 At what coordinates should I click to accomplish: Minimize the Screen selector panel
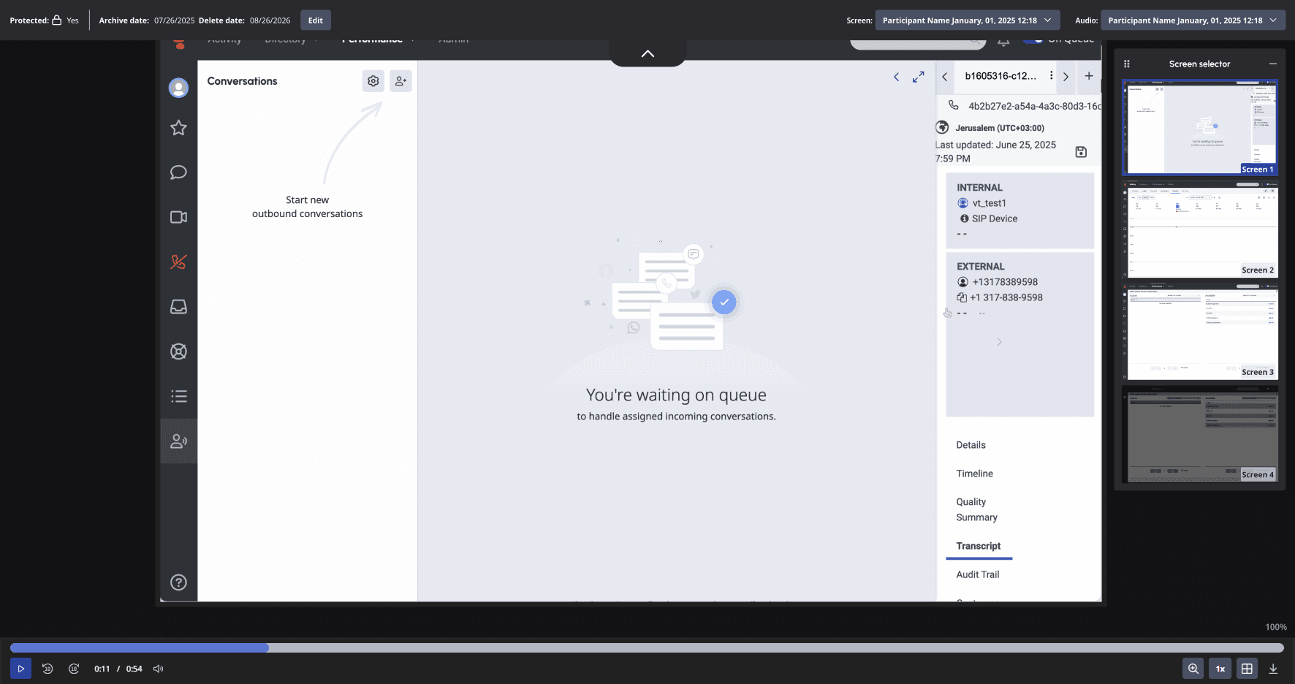tap(1273, 64)
